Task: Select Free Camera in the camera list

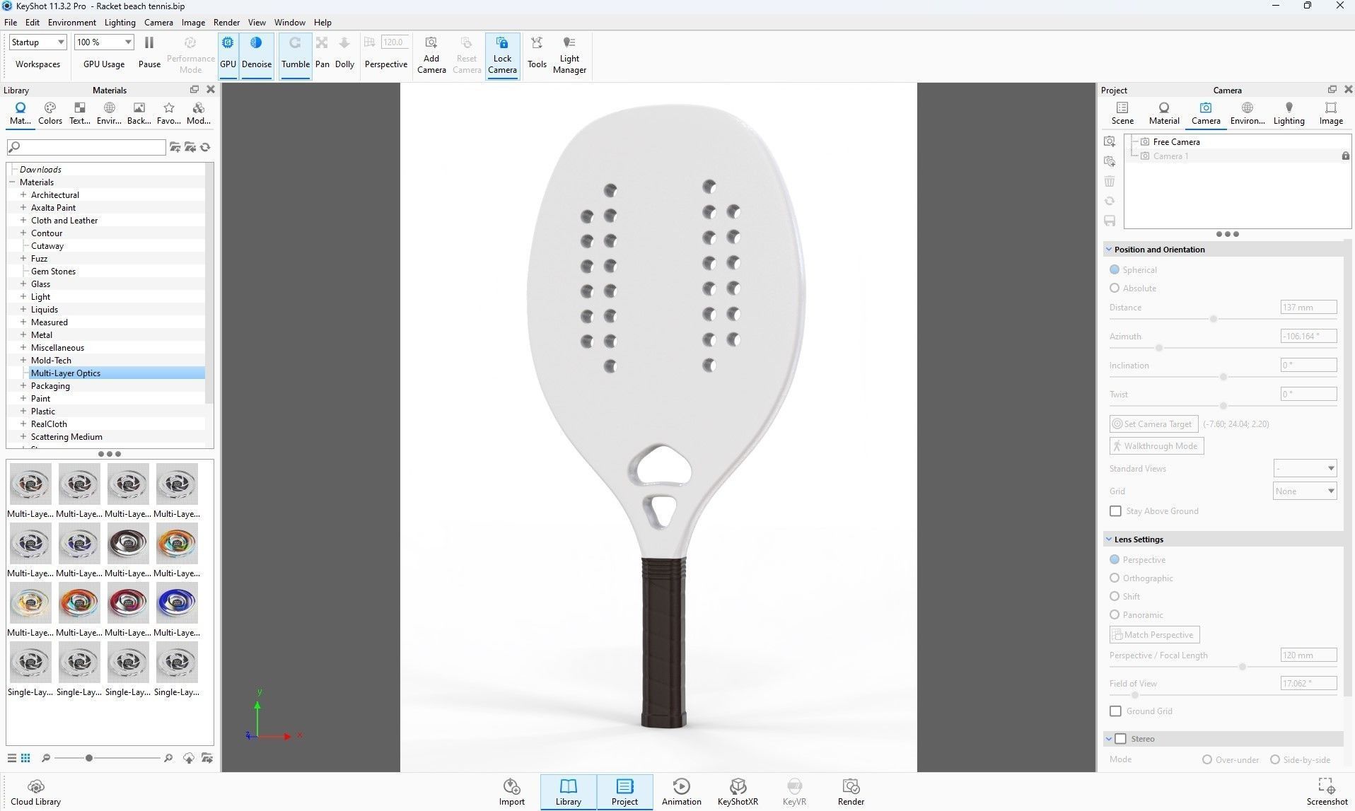Action: point(1176,141)
